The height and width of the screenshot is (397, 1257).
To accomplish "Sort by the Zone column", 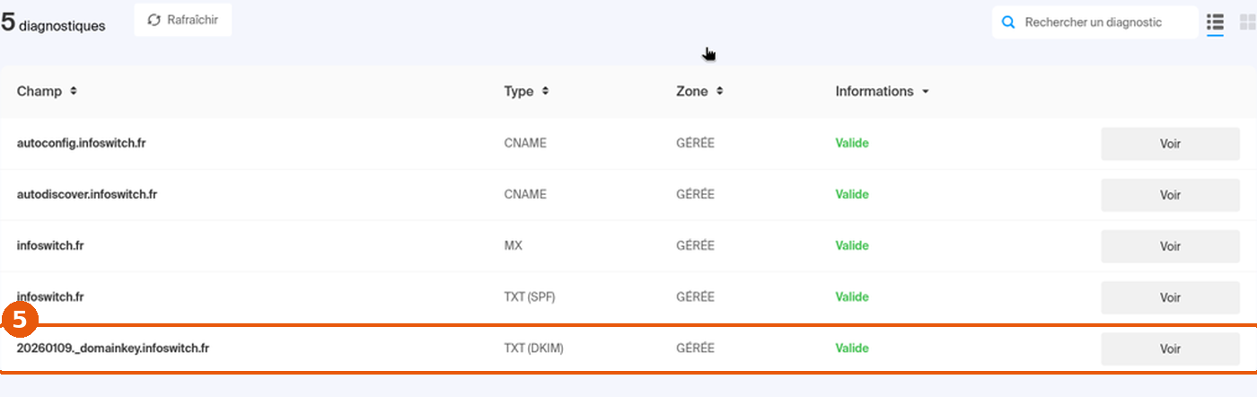I will click(699, 91).
